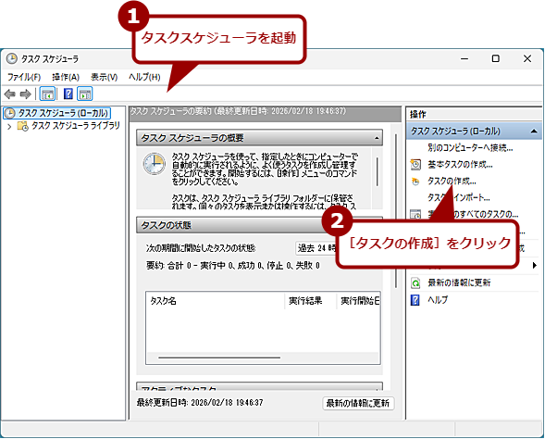Click the 基本タスクの作成 icon

415,164
